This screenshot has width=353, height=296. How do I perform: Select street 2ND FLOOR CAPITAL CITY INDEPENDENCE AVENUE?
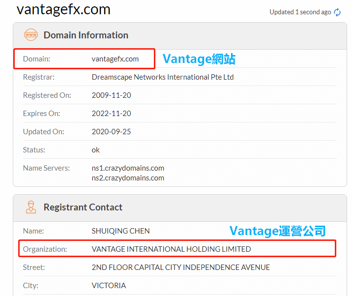pyautogui.click(x=180, y=267)
